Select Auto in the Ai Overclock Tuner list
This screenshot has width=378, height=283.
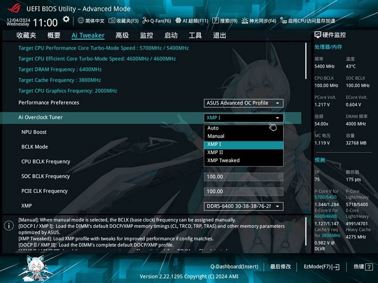(x=213, y=128)
